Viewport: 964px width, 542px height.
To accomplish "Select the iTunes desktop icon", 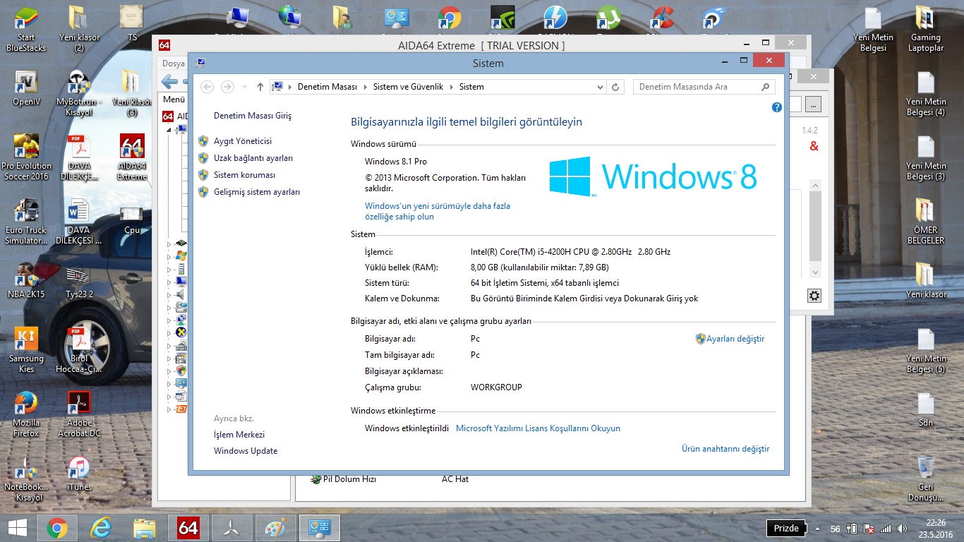I will [x=79, y=474].
